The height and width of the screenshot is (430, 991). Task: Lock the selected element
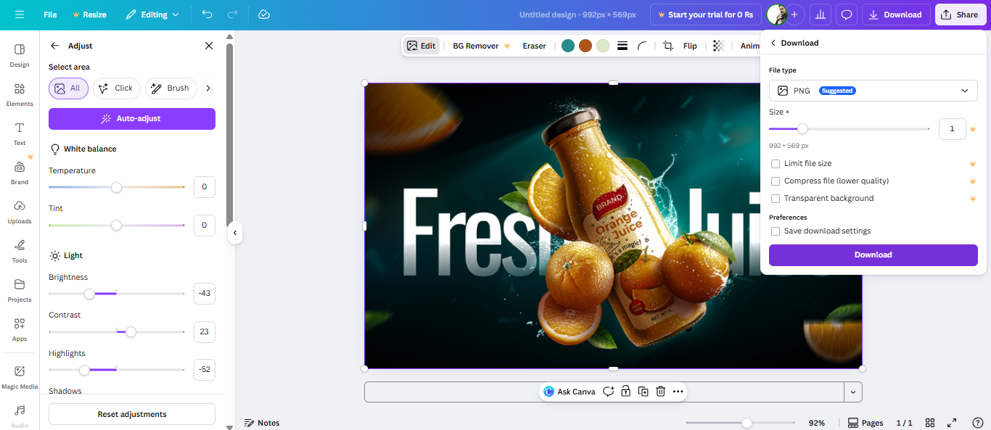[x=625, y=391]
